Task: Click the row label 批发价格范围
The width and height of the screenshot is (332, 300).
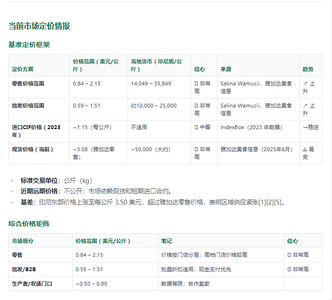Action: coord(28,106)
